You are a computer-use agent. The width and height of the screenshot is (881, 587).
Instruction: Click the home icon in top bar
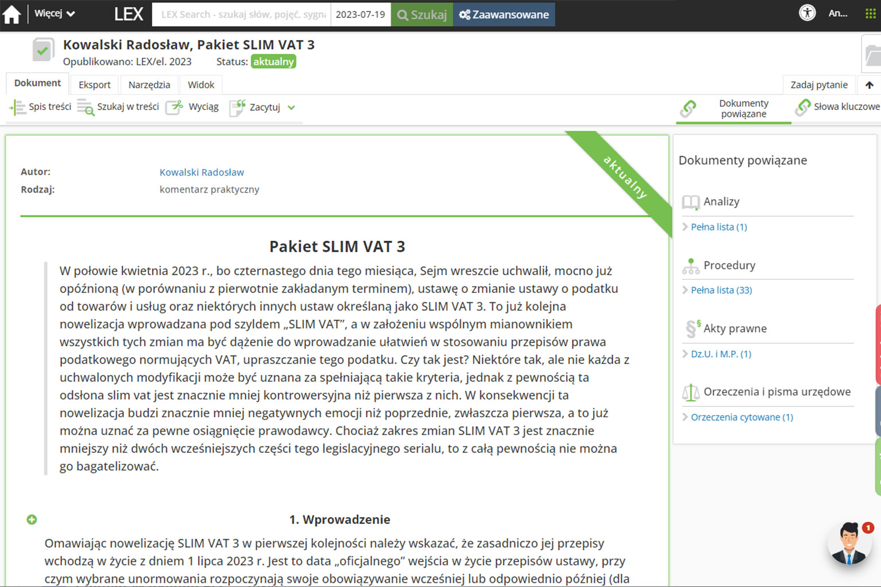pyautogui.click(x=11, y=15)
